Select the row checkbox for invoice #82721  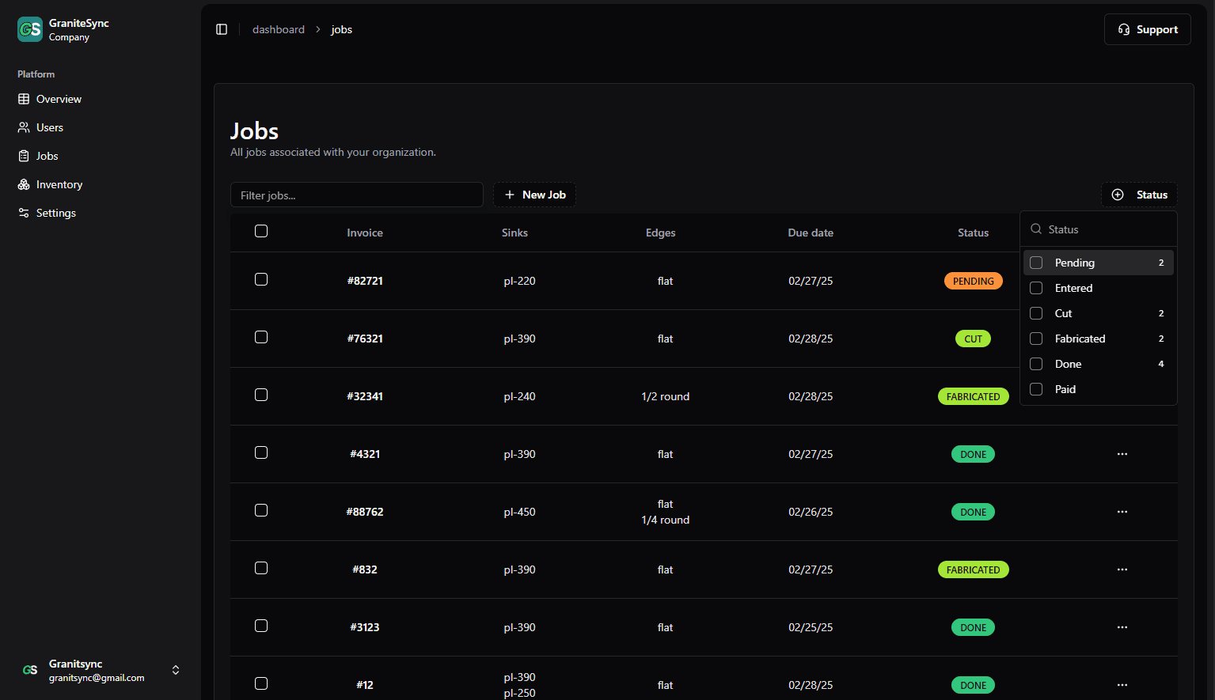point(261,279)
